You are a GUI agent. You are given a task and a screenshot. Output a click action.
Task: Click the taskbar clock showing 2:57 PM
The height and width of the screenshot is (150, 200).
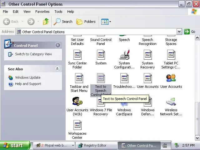188,145
